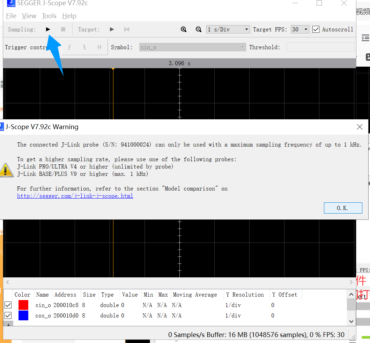Open the Target FPS 30 dropdown
The height and width of the screenshot is (343, 370).
pos(300,29)
